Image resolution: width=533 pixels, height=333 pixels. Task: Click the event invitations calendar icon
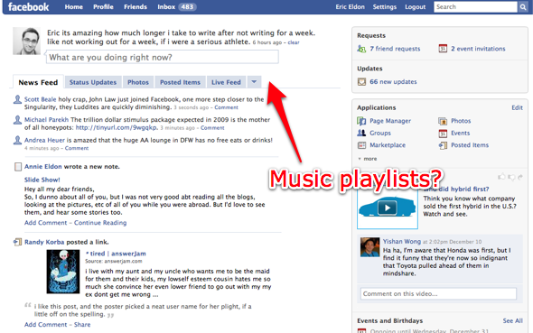[443, 49]
